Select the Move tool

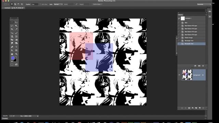click(x=16, y=22)
